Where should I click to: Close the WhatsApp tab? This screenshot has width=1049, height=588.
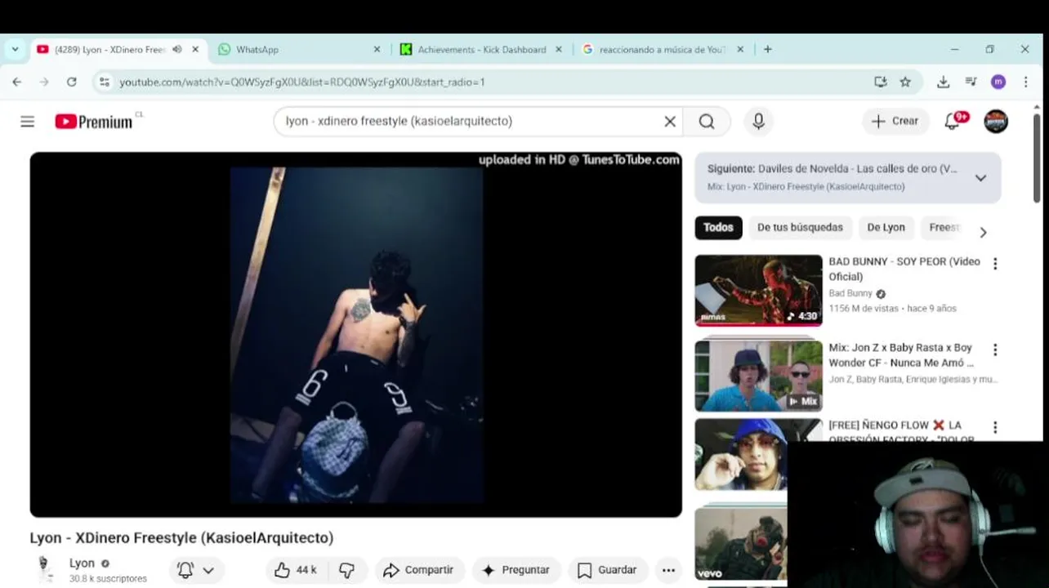(377, 49)
